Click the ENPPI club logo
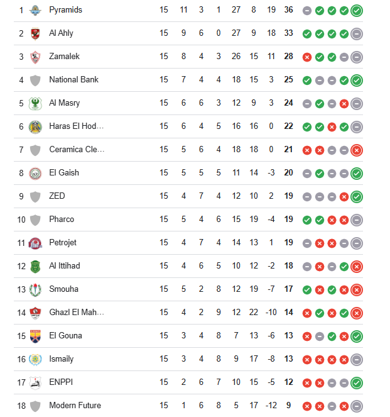 click(x=35, y=382)
